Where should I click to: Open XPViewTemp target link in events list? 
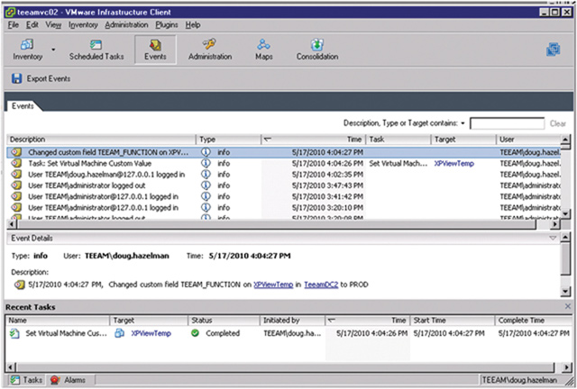(454, 164)
